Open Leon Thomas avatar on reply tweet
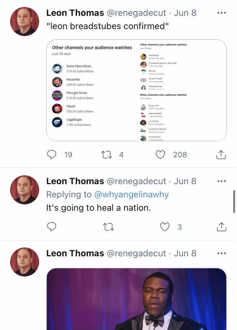Image resolution: width=237 pixels, height=330 pixels. tap(25, 190)
